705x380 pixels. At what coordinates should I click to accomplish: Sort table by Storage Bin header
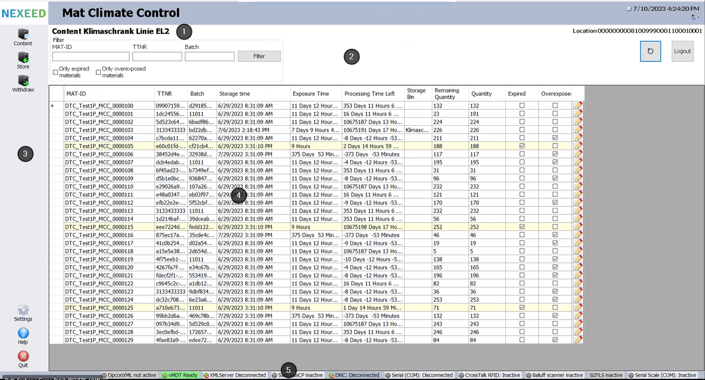[418, 94]
